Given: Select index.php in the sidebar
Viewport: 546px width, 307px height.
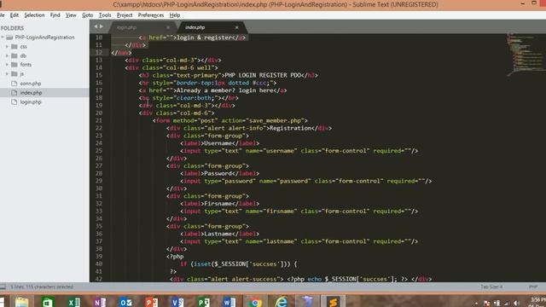Looking at the screenshot, I should coord(31,93).
